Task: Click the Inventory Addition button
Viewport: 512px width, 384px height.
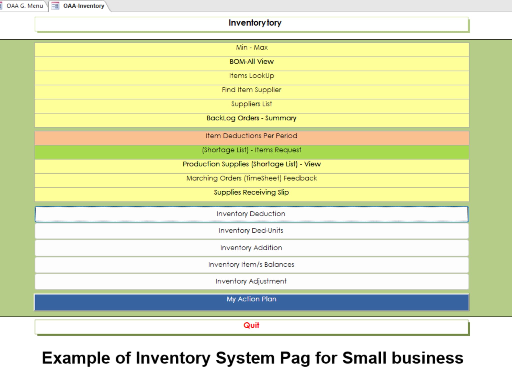Action: (x=251, y=248)
